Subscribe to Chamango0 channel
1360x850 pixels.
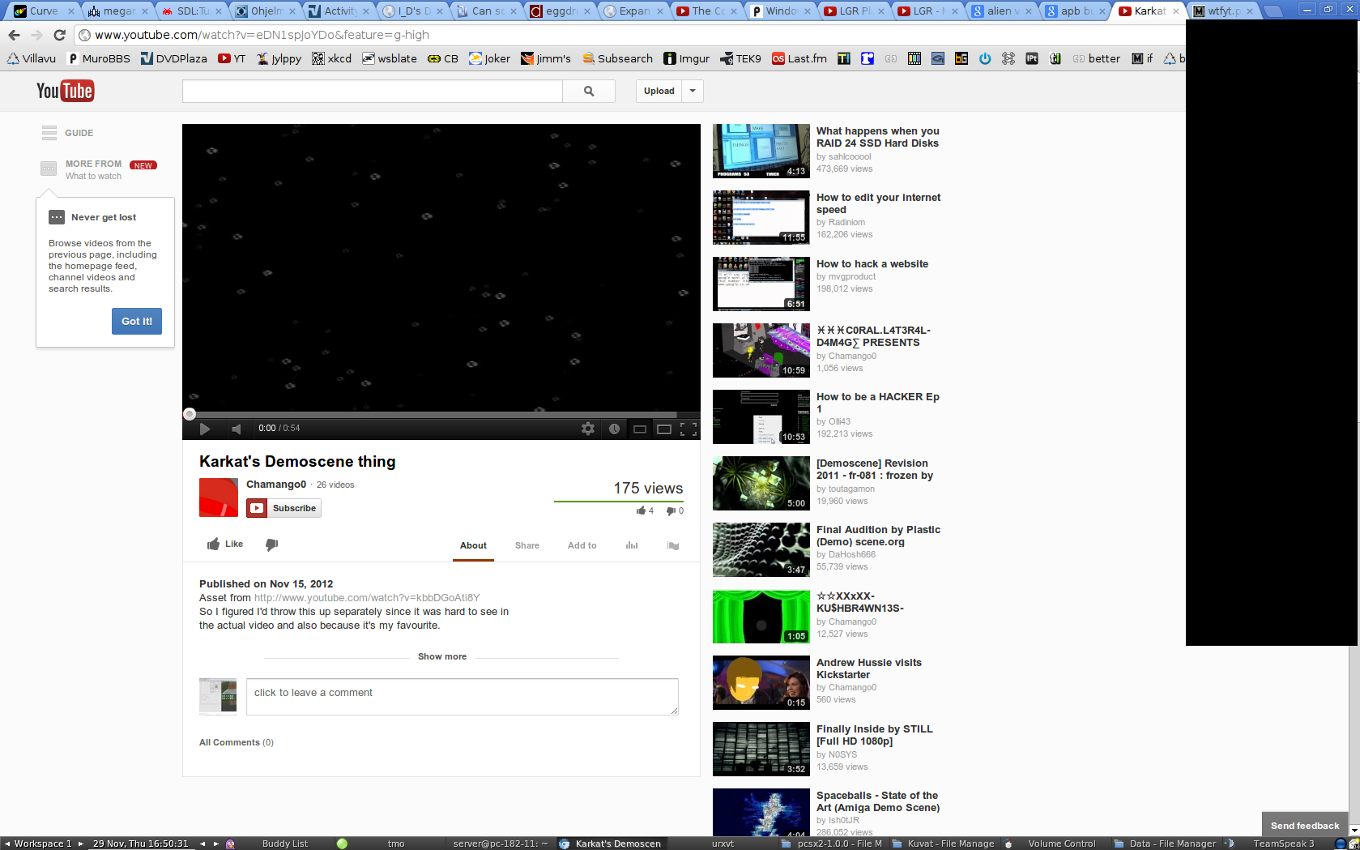[284, 508]
